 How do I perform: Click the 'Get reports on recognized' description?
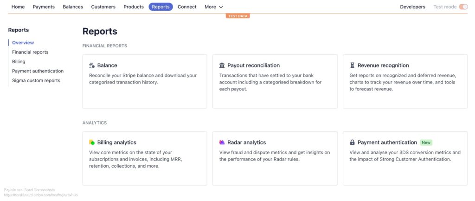[403, 82]
